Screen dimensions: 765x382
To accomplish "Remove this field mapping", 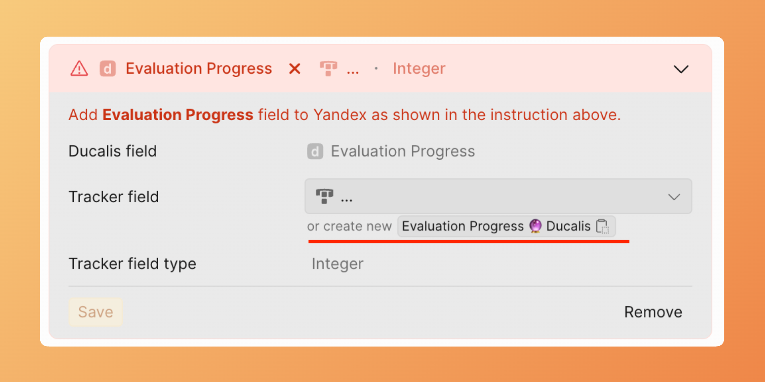I will pos(653,312).
